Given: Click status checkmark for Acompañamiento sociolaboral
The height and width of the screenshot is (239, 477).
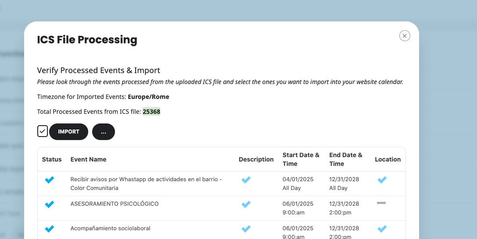Looking at the screenshot, I should (50, 229).
